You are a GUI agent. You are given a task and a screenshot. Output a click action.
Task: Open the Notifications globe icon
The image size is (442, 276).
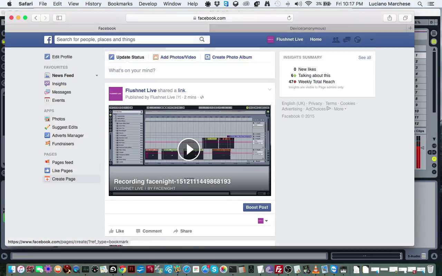pyautogui.click(x=358, y=40)
